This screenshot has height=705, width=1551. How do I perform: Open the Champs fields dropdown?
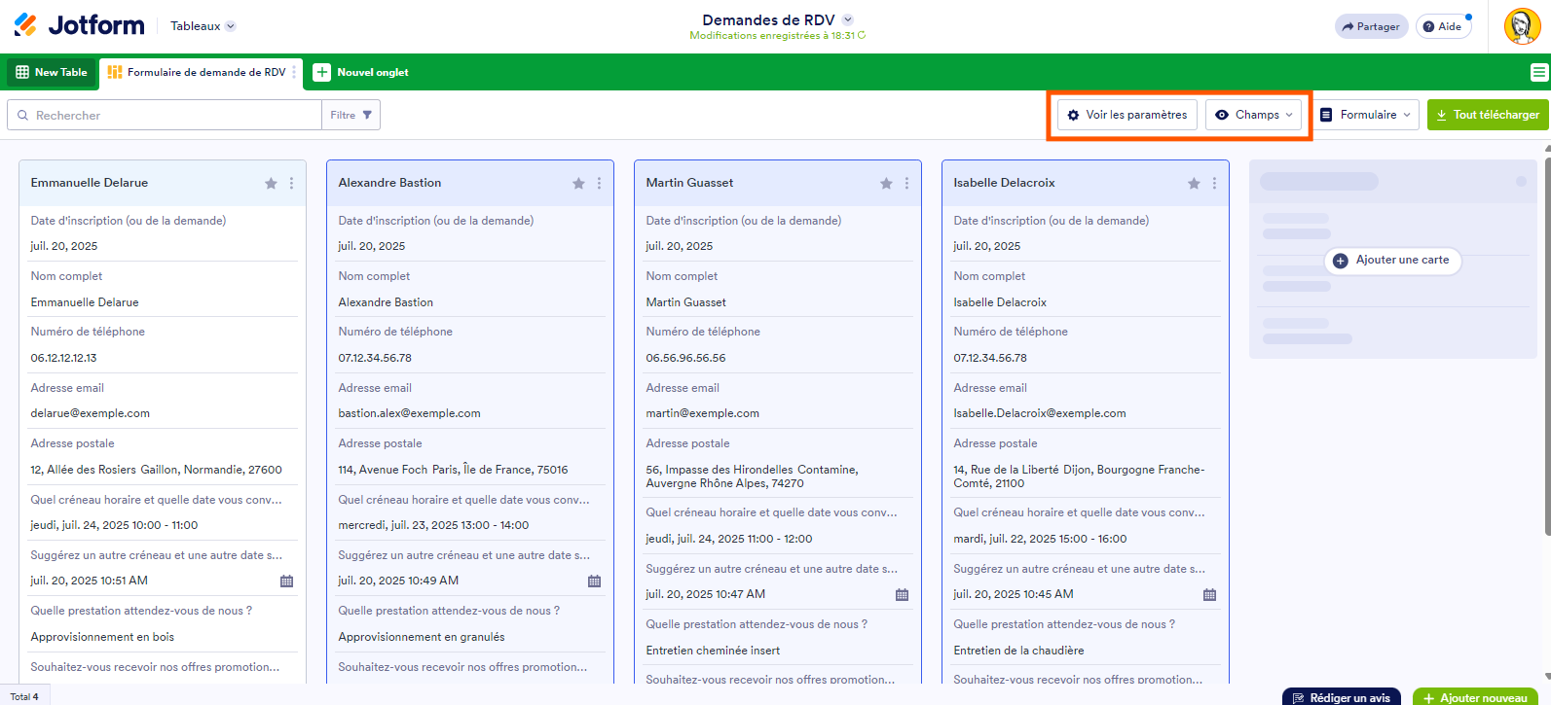click(1253, 115)
